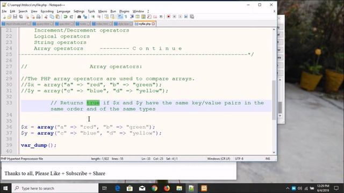Open Find using the binoculars icon
The image size is (344, 193).
79,17
